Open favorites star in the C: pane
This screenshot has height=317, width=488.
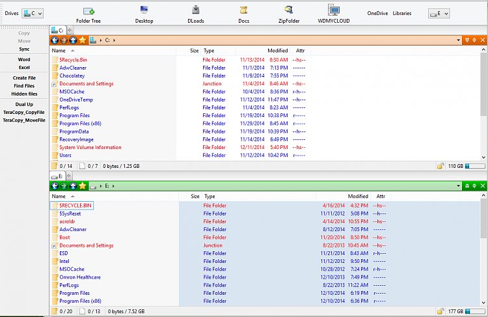click(83, 40)
